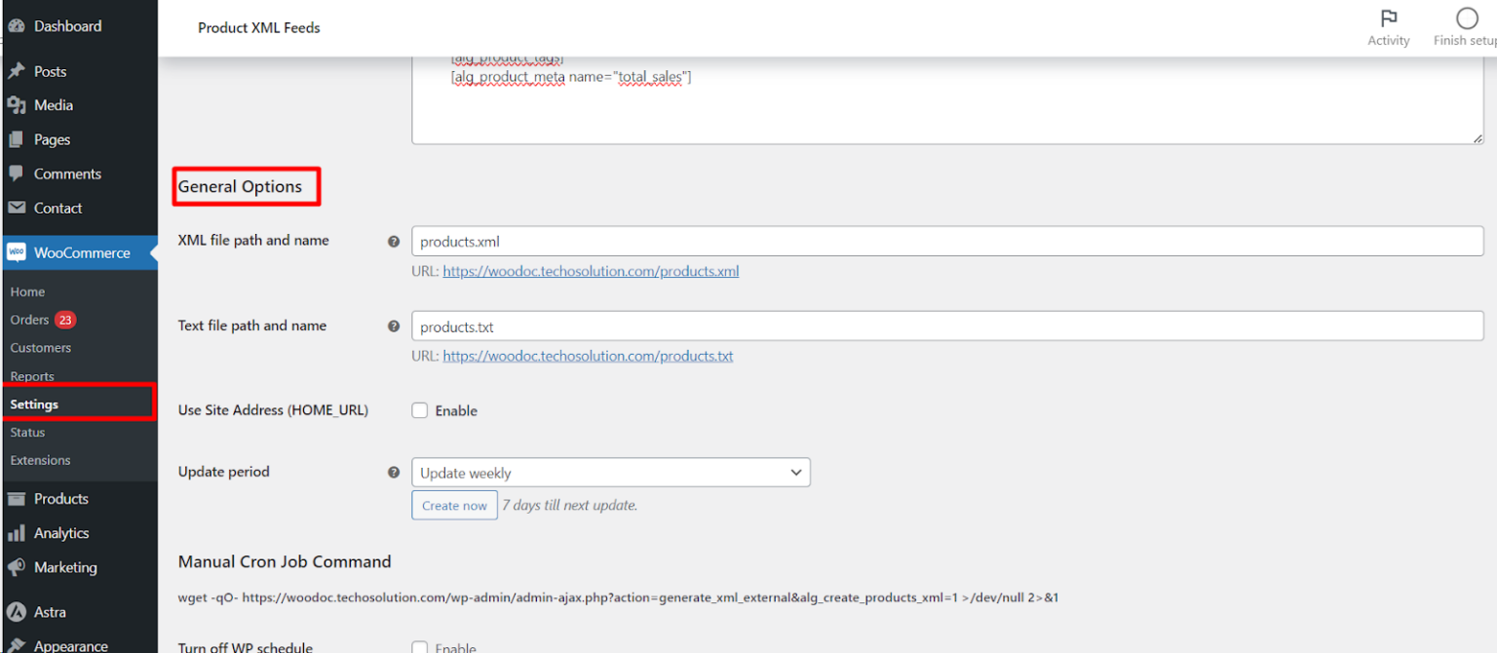Click the Contact icon in the sidebar
The width and height of the screenshot is (1497, 653).
pyautogui.click(x=18, y=208)
